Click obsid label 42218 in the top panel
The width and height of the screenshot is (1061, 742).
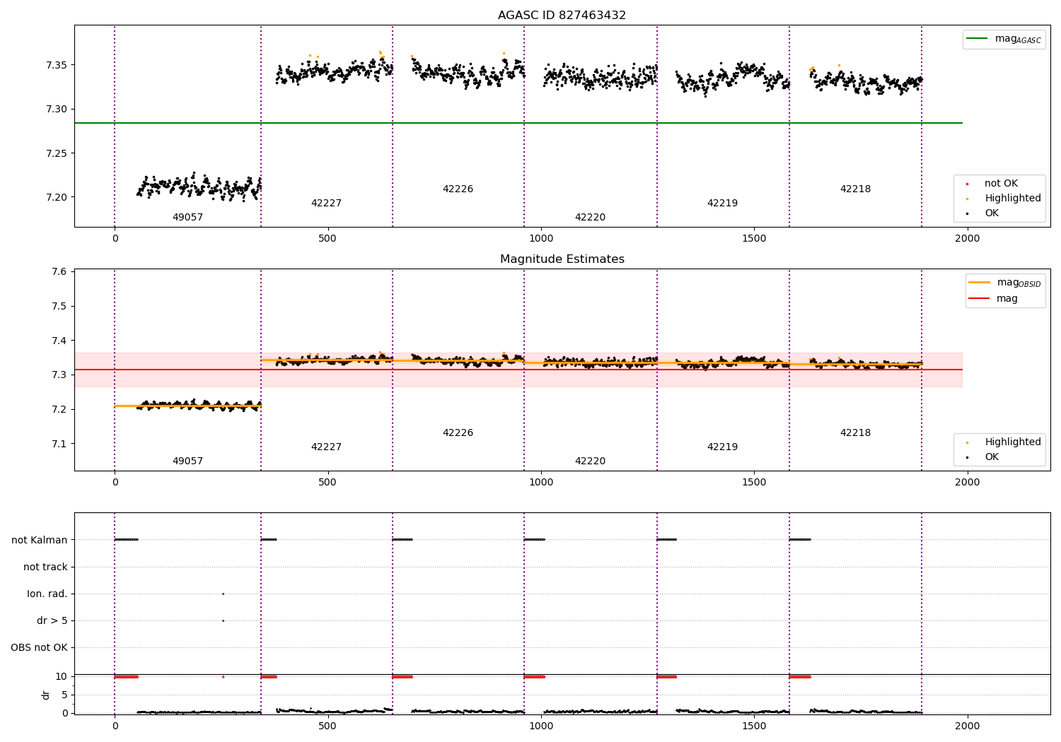[855, 189]
